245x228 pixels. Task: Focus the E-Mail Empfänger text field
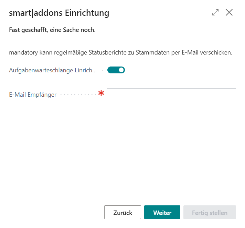pyautogui.click(x=171, y=94)
